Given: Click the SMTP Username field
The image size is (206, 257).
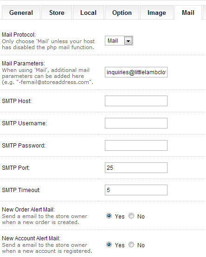Looking at the screenshot, I should tap(136, 123).
